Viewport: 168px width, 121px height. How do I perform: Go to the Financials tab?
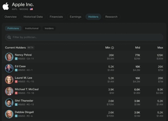56,17
